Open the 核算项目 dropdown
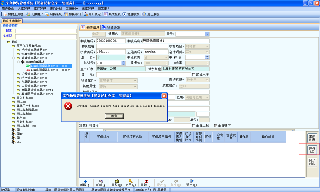 [207, 46]
